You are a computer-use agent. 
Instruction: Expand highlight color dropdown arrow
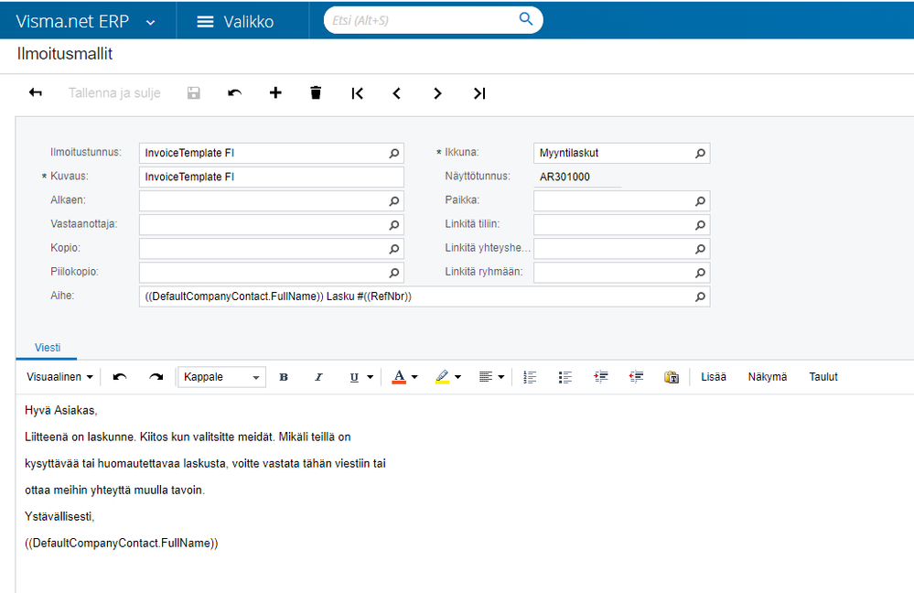[x=457, y=377]
